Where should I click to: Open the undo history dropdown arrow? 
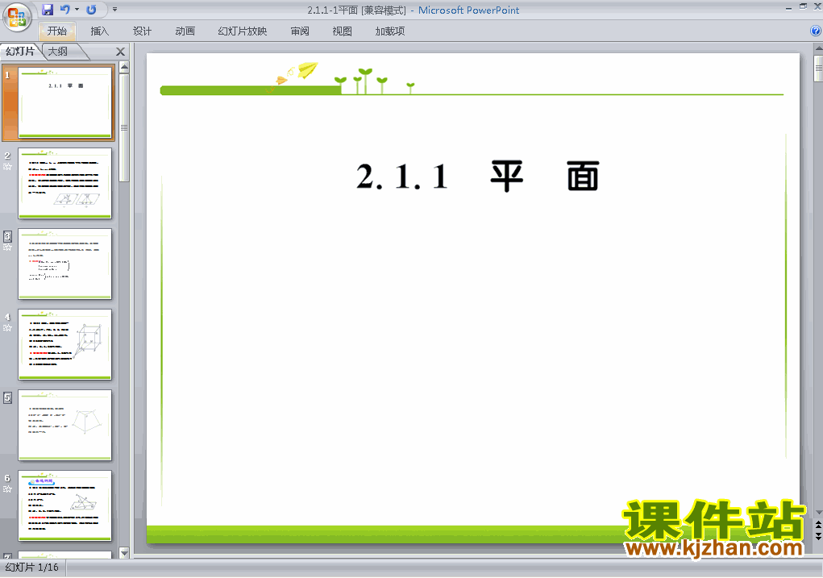(77, 10)
